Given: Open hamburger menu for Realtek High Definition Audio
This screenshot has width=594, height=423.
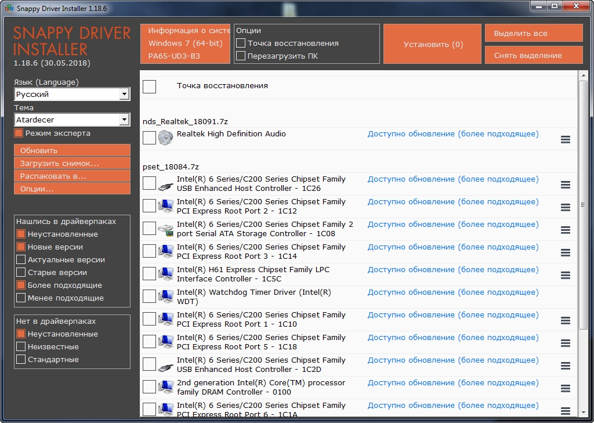Looking at the screenshot, I should click(x=566, y=139).
